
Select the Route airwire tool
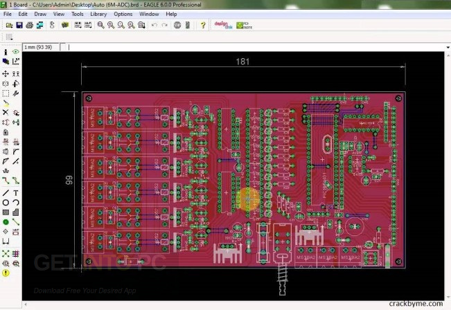coord(6,181)
